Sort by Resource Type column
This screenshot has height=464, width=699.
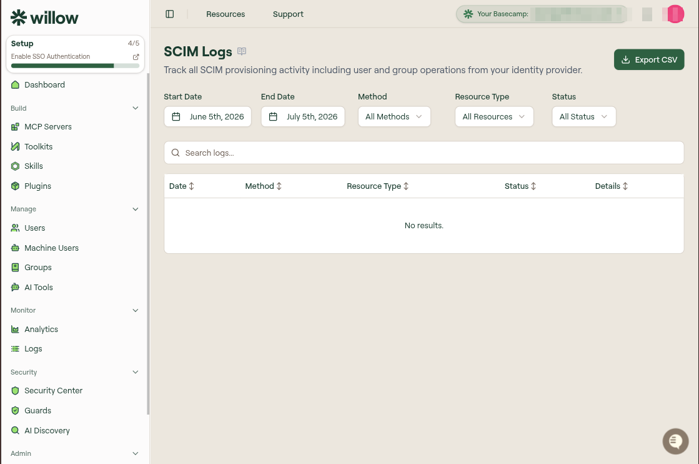[377, 186]
